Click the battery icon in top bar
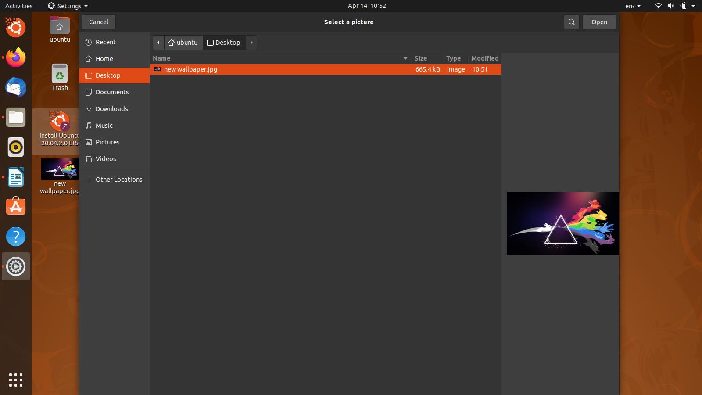The image size is (702, 395). (x=683, y=6)
